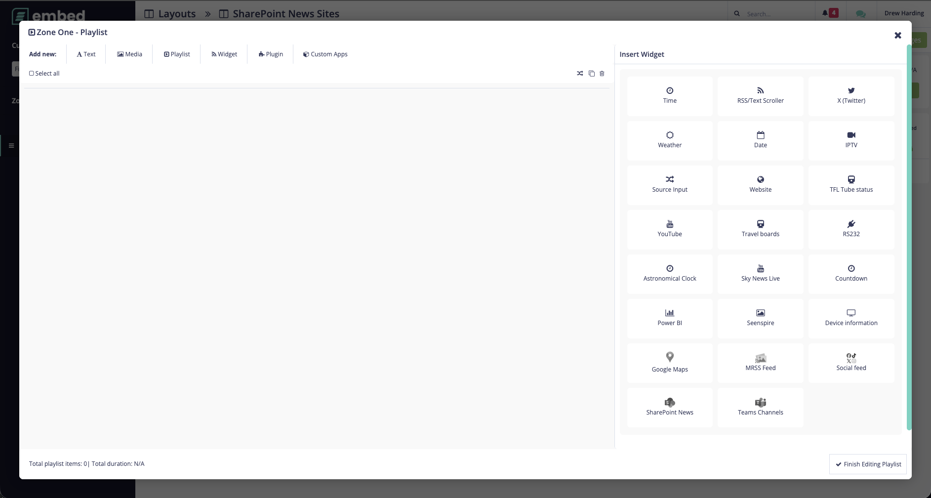Toggle the Select all checkbox

(31, 73)
